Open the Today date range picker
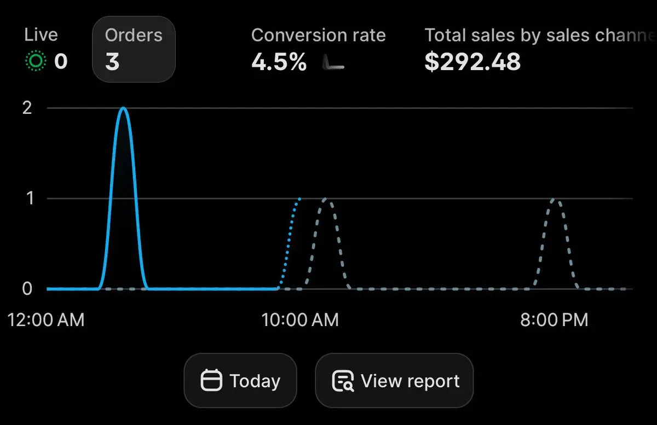This screenshot has width=657, height=425. pos(240,381)
